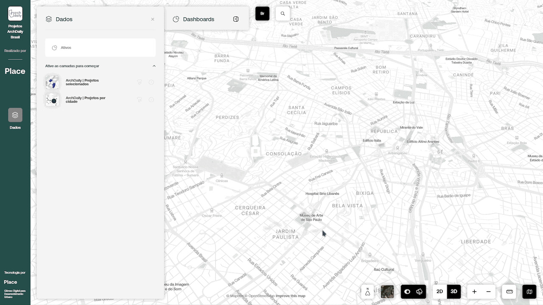This screenshot has width=543, height=305.
Task: Open the Ativos tab in Dados panel
Action: (x=66, y=48)
